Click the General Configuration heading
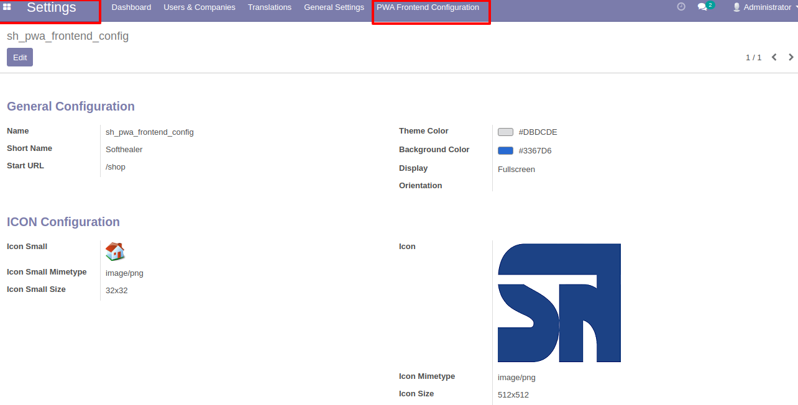Viewport: 798px width, 405px height. tap(71, 106)
